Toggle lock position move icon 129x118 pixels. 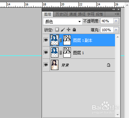pos(69,30)
